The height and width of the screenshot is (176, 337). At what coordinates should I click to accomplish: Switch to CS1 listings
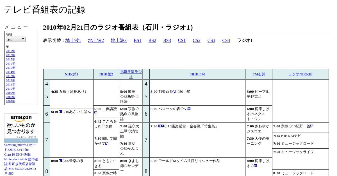pyautogui.click(x=182, y=41)
